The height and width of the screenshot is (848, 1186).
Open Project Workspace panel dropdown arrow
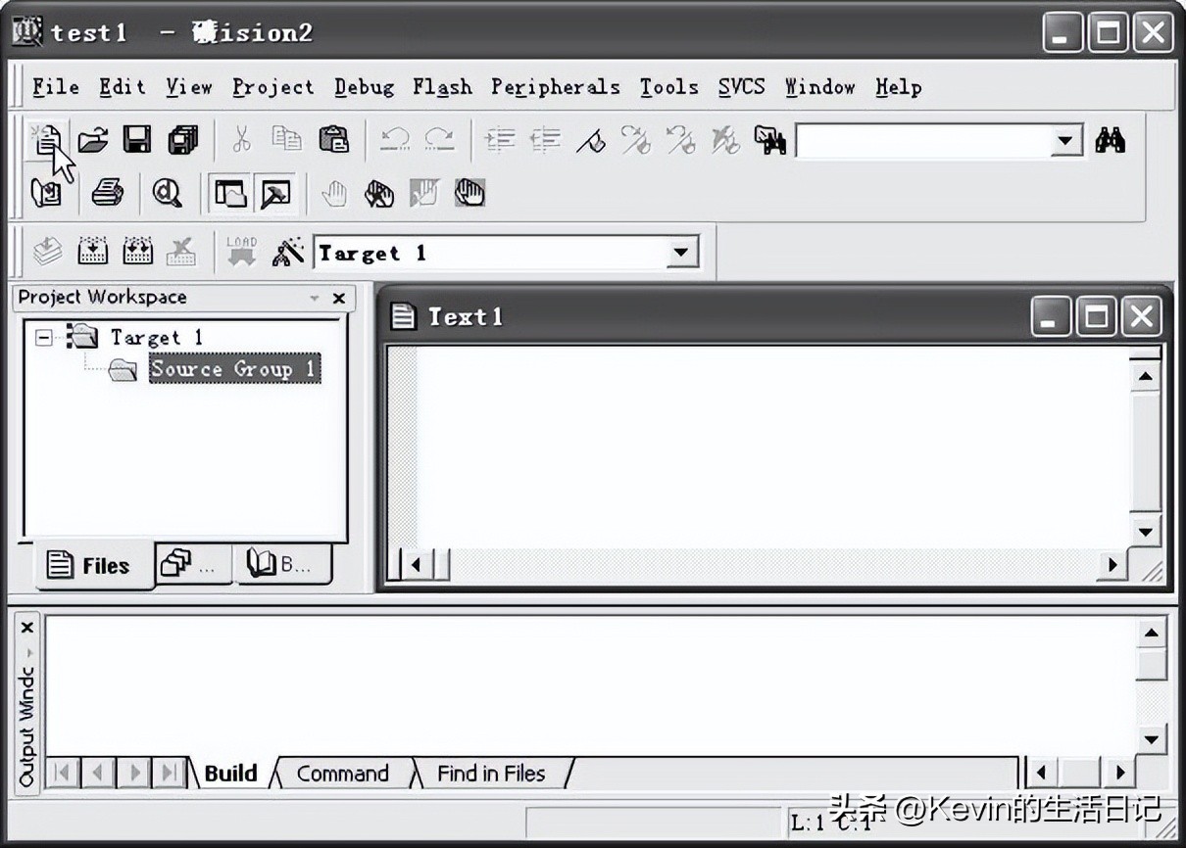pyautogui.click(x=315, y=298)
